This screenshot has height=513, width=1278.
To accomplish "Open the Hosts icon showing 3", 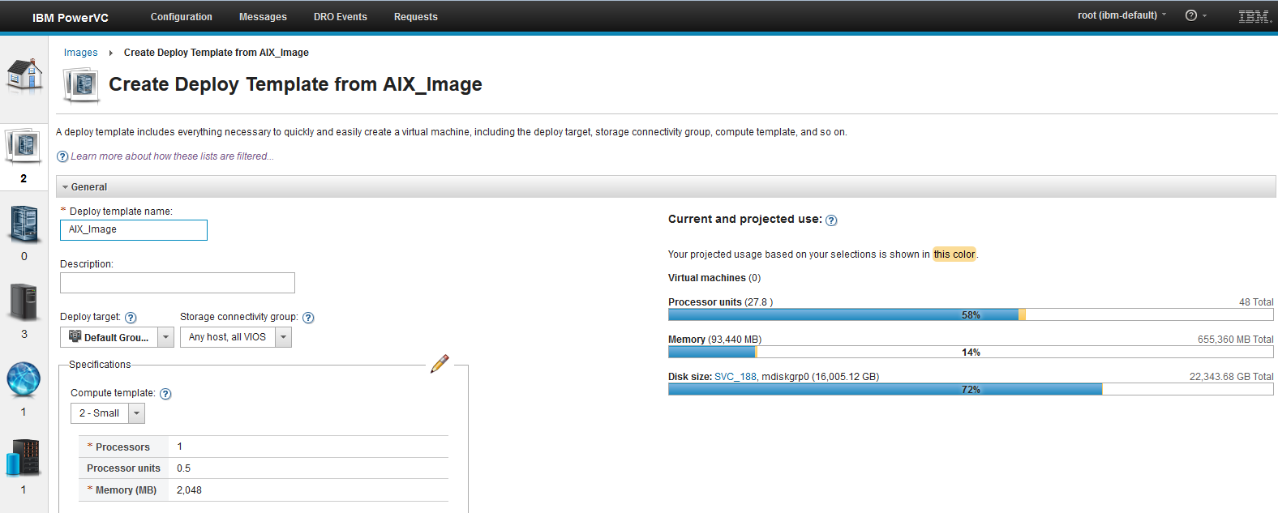I will coord(24,302).
